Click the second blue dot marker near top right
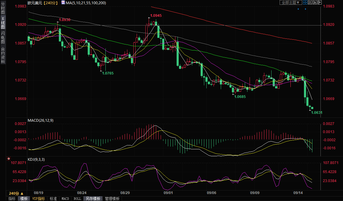Screen dimensions: 343x201 305,9
